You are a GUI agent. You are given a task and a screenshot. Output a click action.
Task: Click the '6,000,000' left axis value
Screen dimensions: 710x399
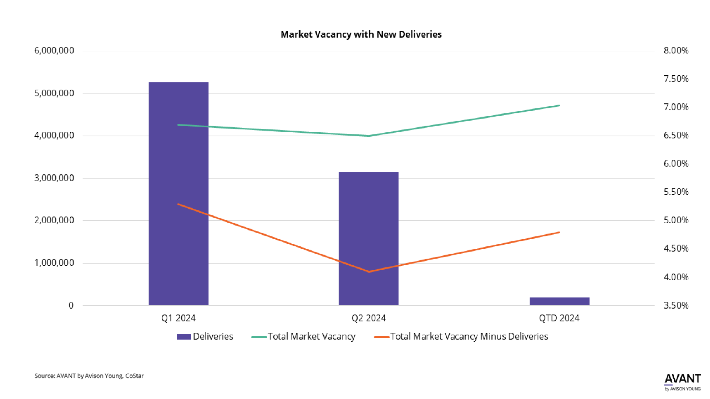point(54,51)
